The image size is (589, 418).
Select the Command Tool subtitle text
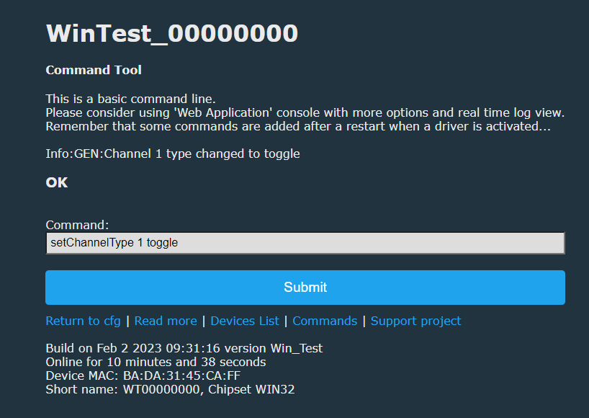94,70
